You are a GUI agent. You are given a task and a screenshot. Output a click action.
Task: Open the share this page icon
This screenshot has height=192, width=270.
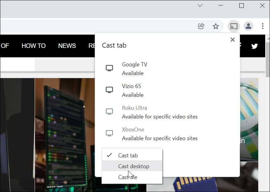pos(201,26)
